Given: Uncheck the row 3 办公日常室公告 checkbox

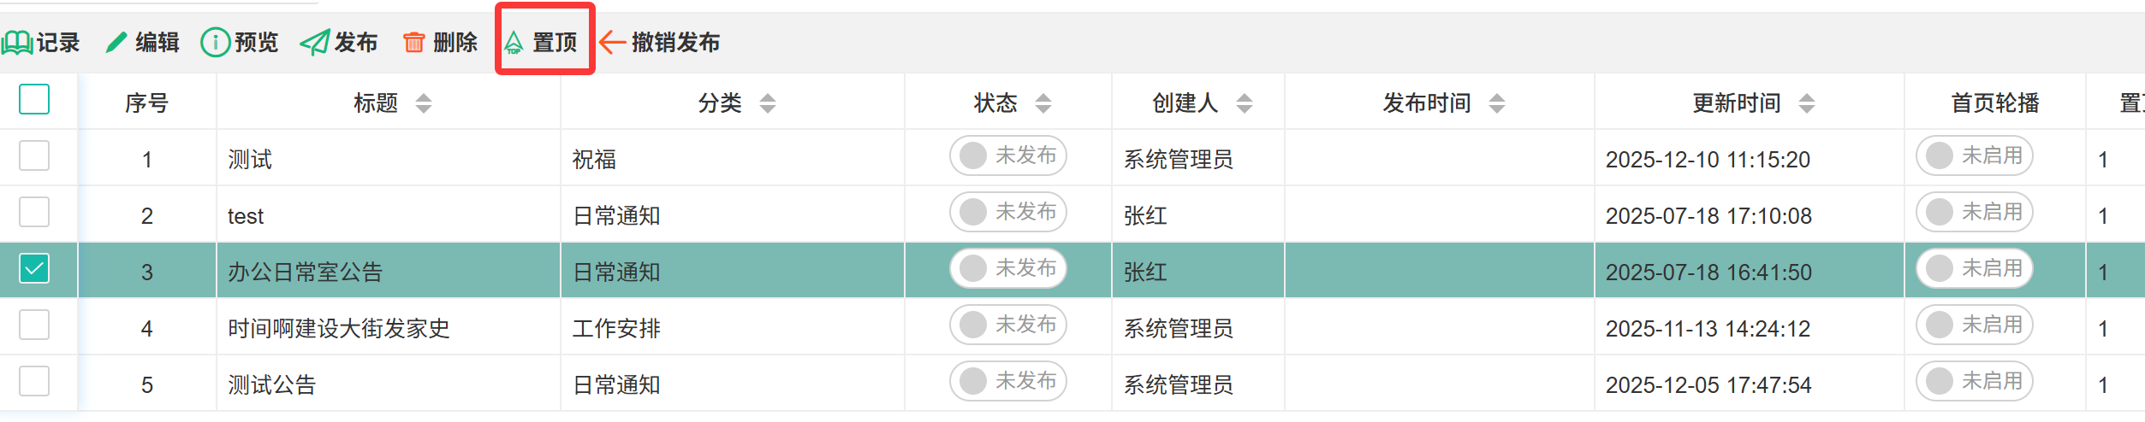Looking at the screenshot, I should point(34,268).
